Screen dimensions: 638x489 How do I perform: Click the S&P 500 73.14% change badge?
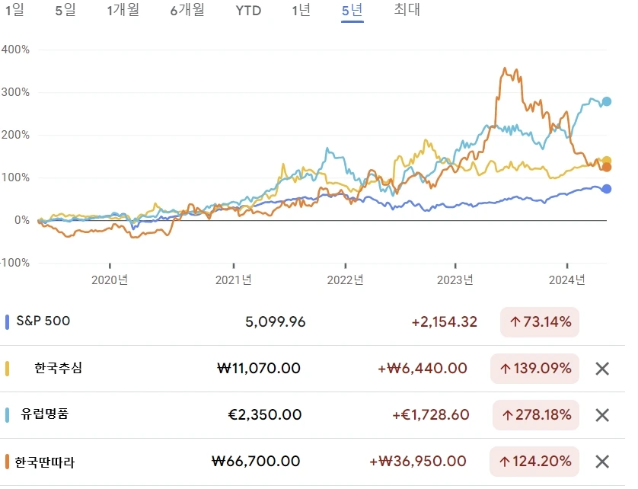coord(540,322)
